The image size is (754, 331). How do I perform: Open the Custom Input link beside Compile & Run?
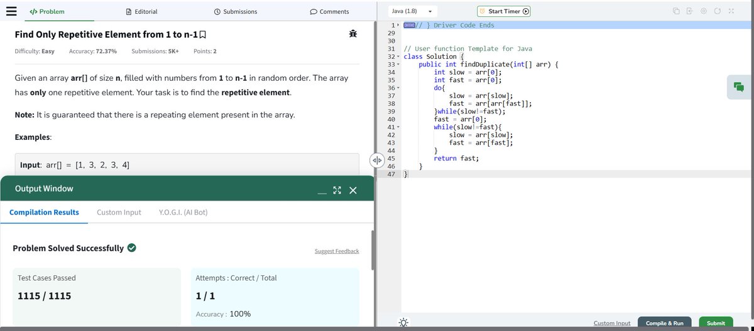612,323
